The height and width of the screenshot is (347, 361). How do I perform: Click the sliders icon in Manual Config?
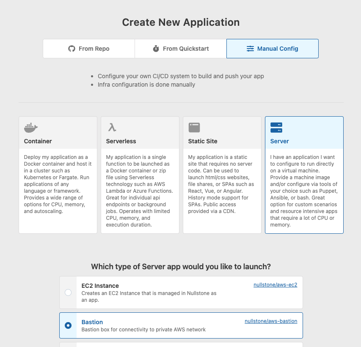tap(250, 49)
